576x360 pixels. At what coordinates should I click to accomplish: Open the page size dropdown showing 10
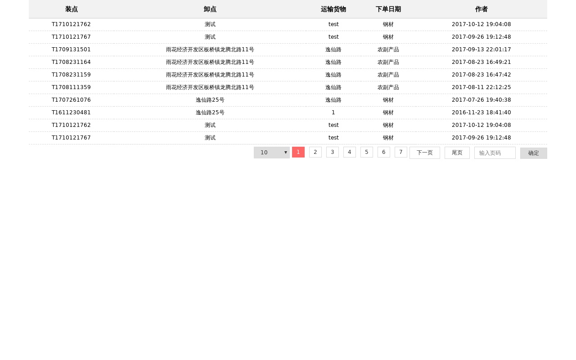click(x=272, y=153)
